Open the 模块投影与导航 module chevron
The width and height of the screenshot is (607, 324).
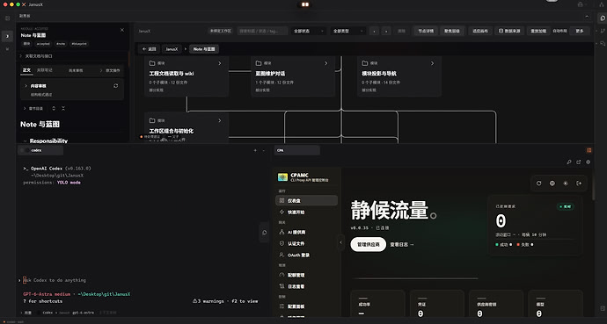[x=433, y=63]
